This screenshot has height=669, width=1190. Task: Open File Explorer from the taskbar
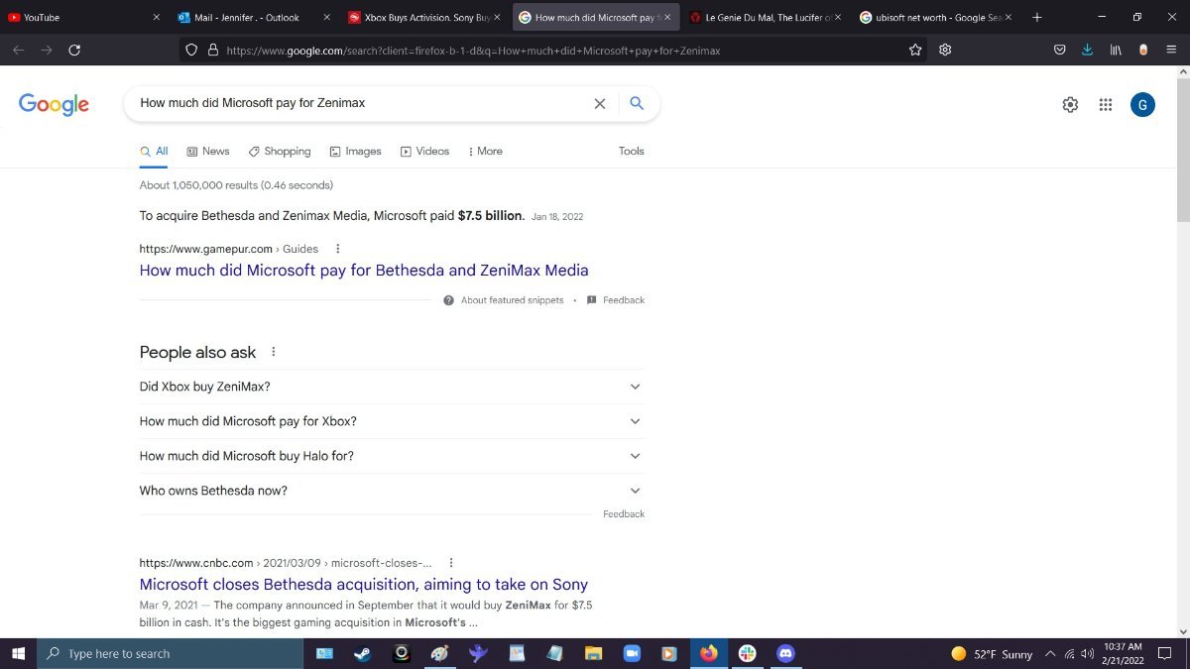click(593, 653)
